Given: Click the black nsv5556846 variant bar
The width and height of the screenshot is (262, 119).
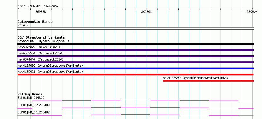Looking at the screenshot, I should 135,44.
